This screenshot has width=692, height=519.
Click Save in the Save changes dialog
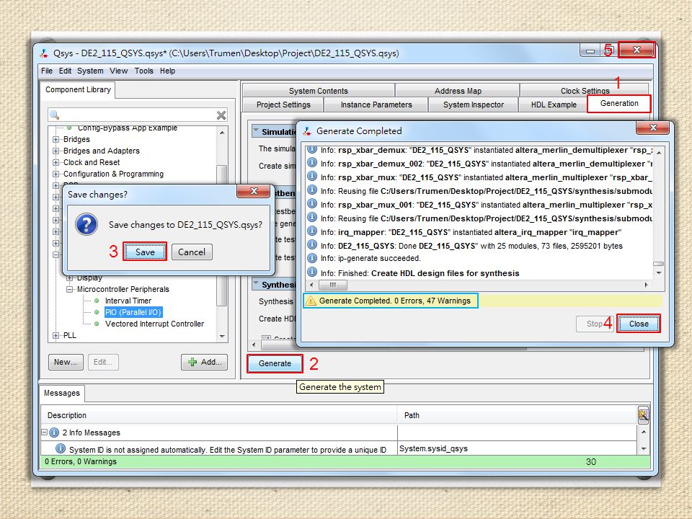tap(145, 252)
